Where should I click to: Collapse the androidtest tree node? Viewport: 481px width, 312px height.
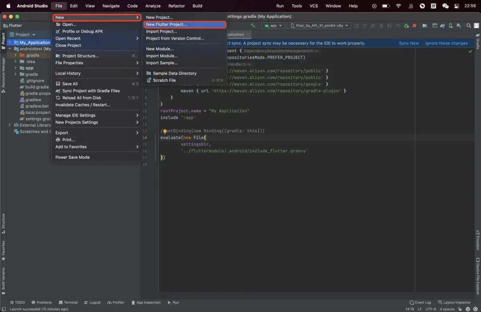(x=10, y=49)
